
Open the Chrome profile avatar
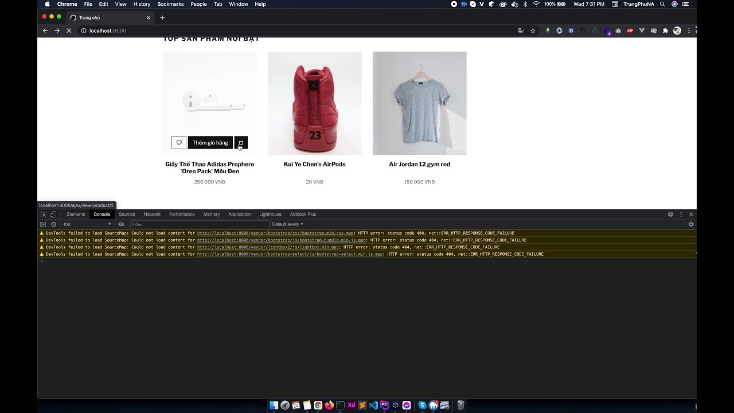coord(677,30)
